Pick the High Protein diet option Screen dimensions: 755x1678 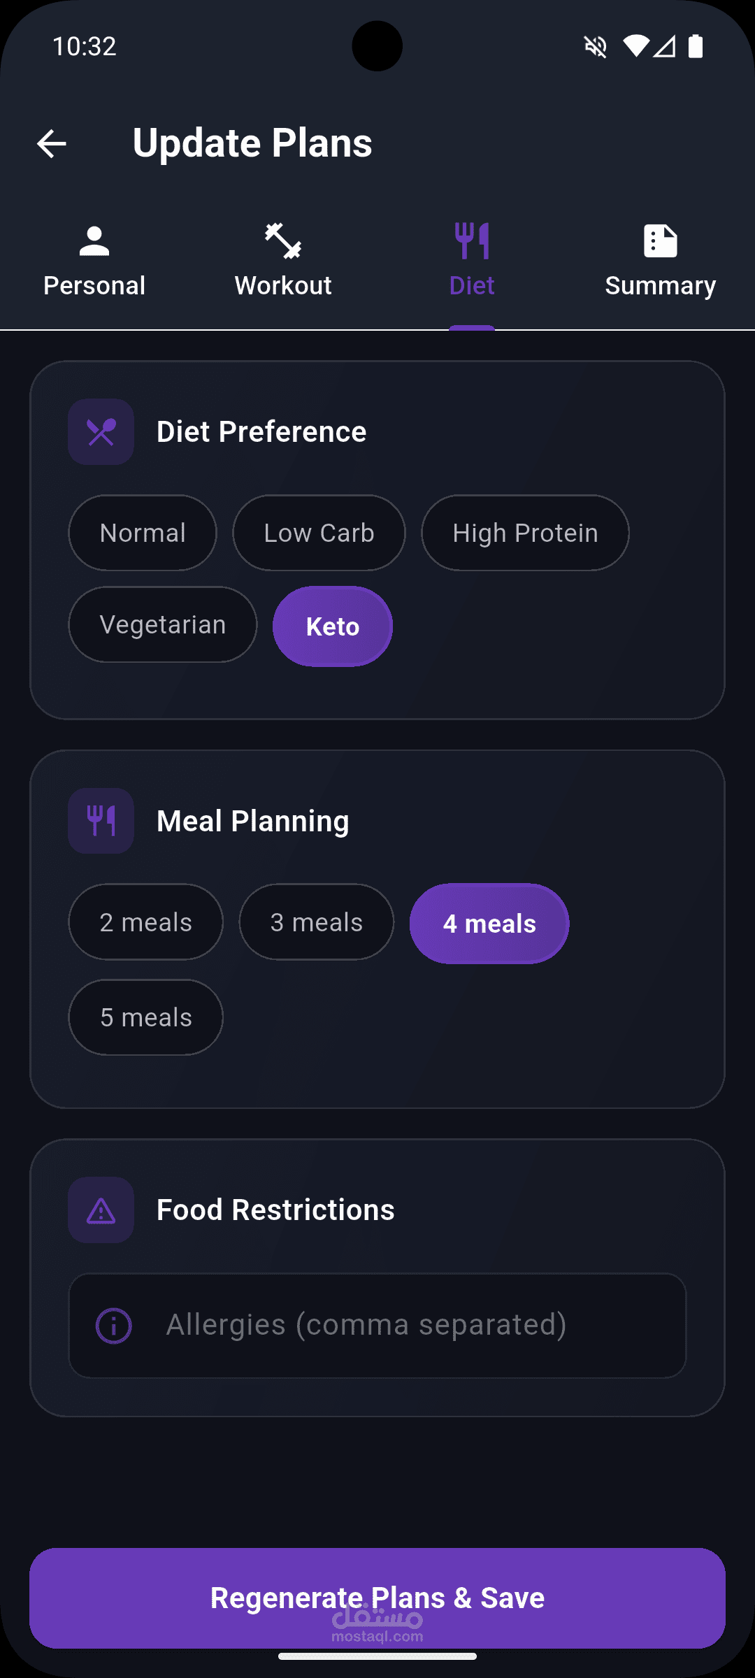tap(525, 533)
